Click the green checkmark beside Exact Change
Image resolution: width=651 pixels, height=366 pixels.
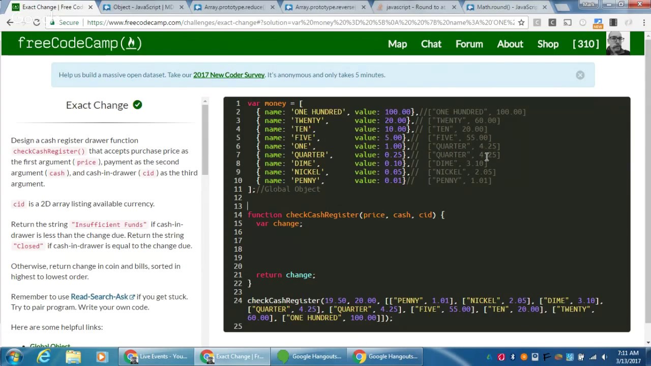[137, 105]
